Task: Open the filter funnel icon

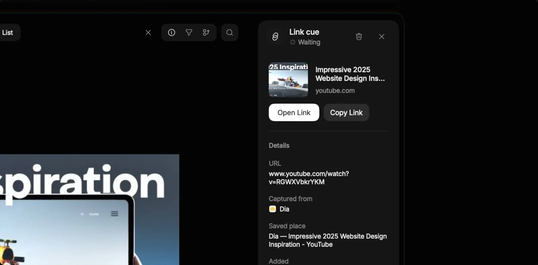Action: pyautogui.click(x=189, y=32)
